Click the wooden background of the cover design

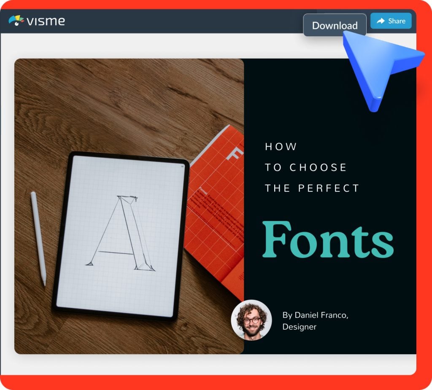pos(63,105)
